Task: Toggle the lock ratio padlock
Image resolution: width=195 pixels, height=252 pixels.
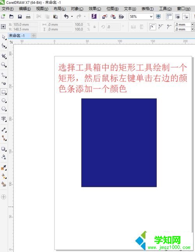Action: tap(95, 27)
